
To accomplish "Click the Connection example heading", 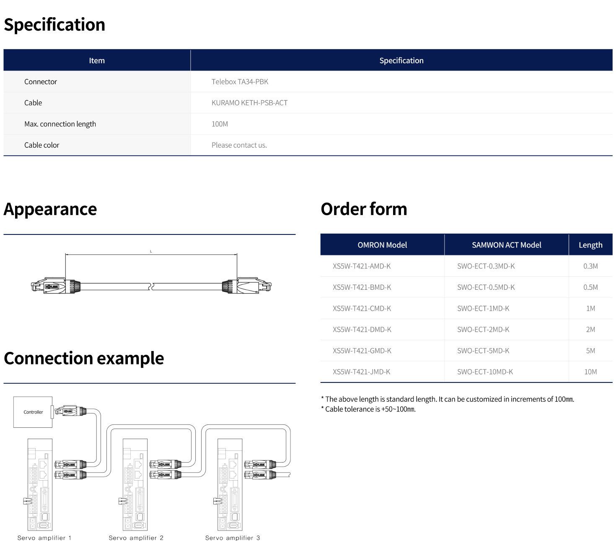I will 84,359.
